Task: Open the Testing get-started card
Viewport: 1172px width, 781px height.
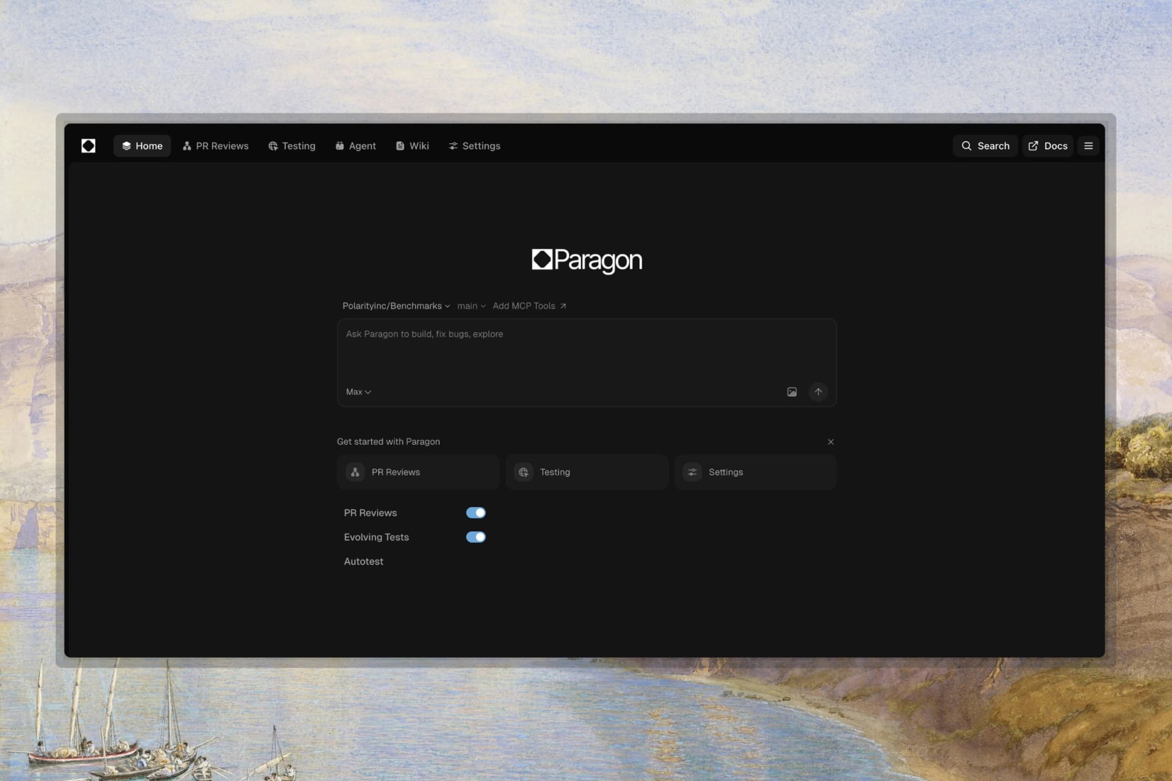Action: (x=587, y=472)
